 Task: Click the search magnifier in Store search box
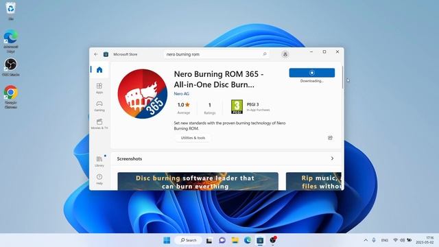[265, 54]
